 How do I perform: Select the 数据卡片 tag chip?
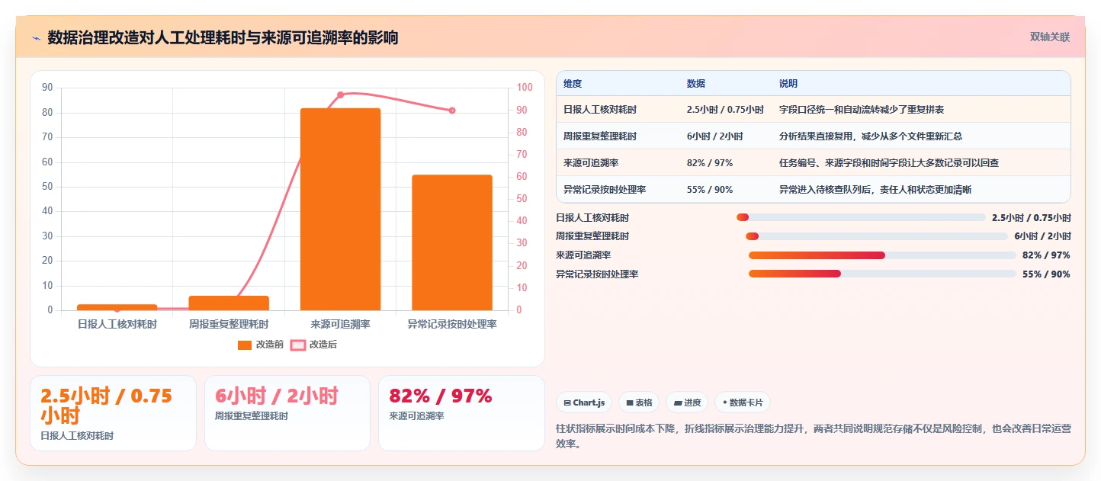[x=743, y=402]
